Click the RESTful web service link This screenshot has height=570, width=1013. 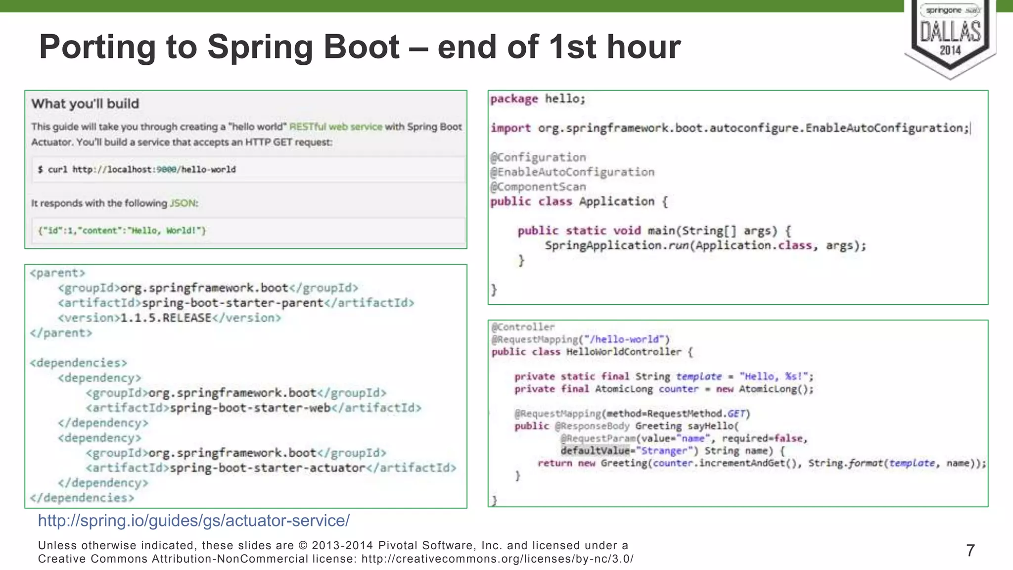[x=335, y=127]
